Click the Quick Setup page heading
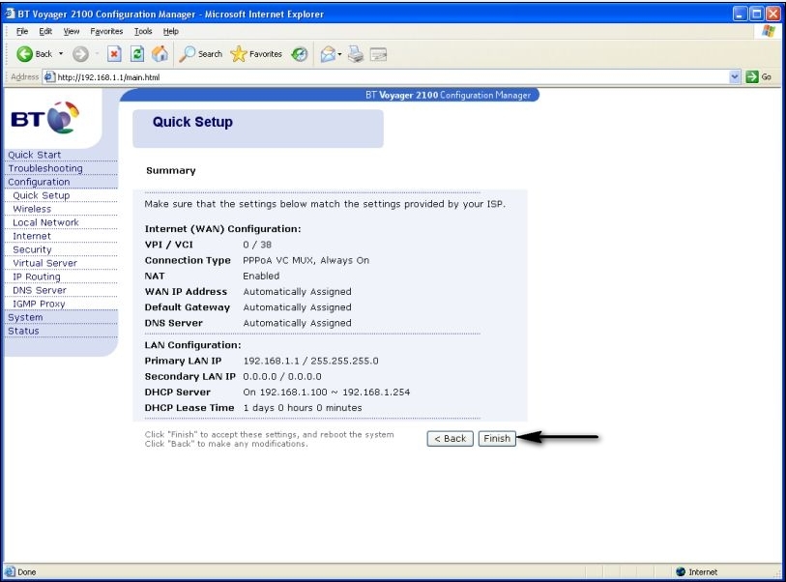This screenshot has width=786, height=582. coord(192,122)
